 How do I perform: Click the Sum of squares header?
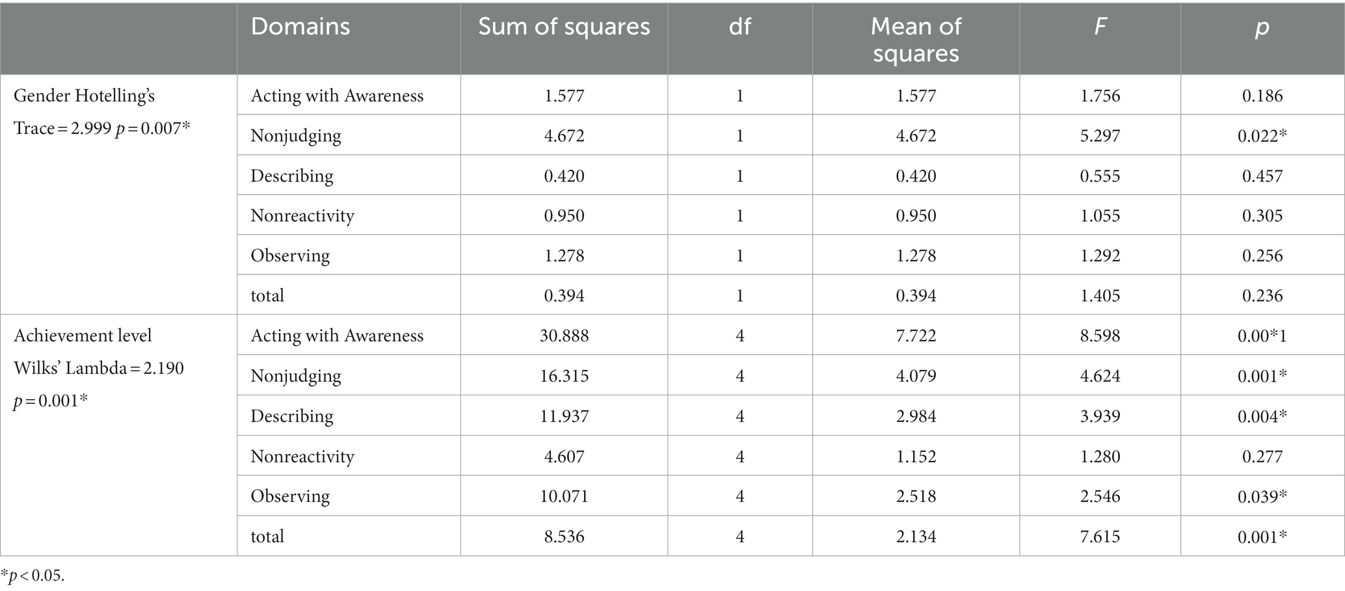coord(564,27)
